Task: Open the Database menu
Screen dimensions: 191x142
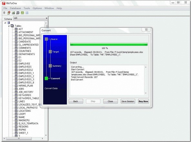Action: pos(15,8)
